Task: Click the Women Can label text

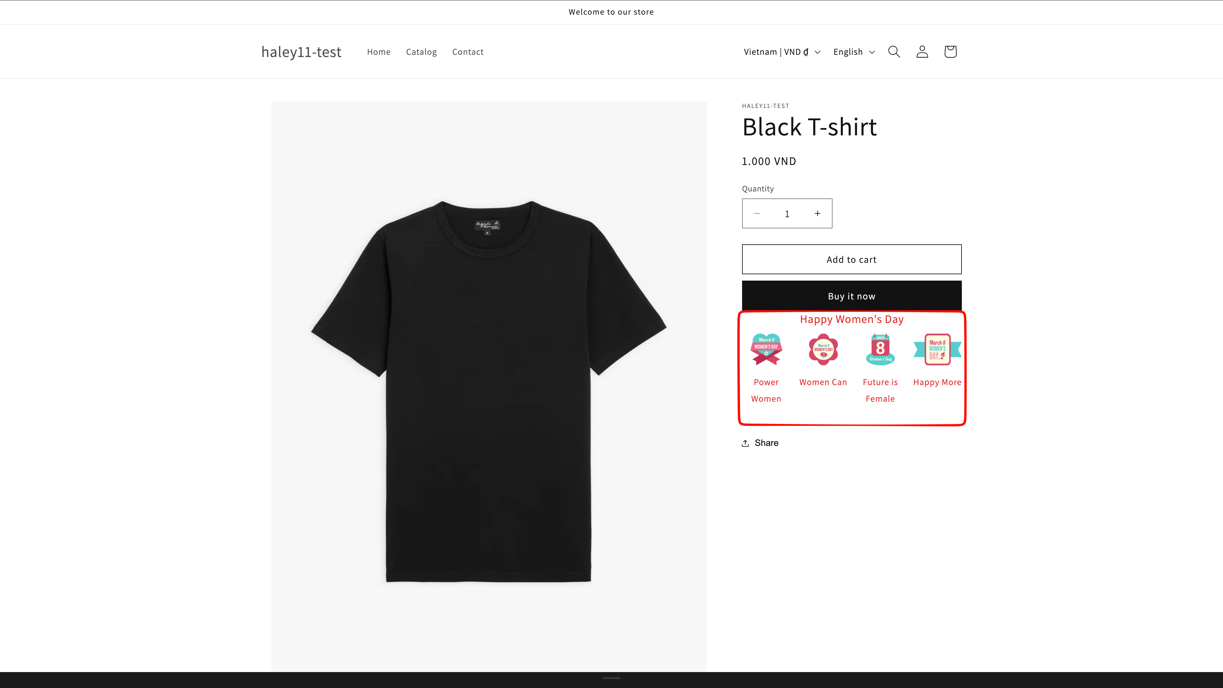Action: point(823,382)
